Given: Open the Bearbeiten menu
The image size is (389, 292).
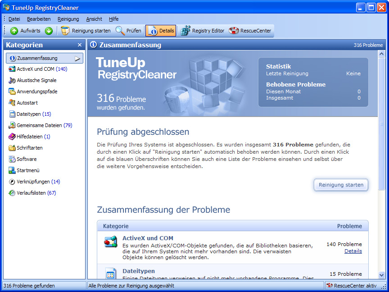Looking at the screenshot, I should [x=39, y=19].
